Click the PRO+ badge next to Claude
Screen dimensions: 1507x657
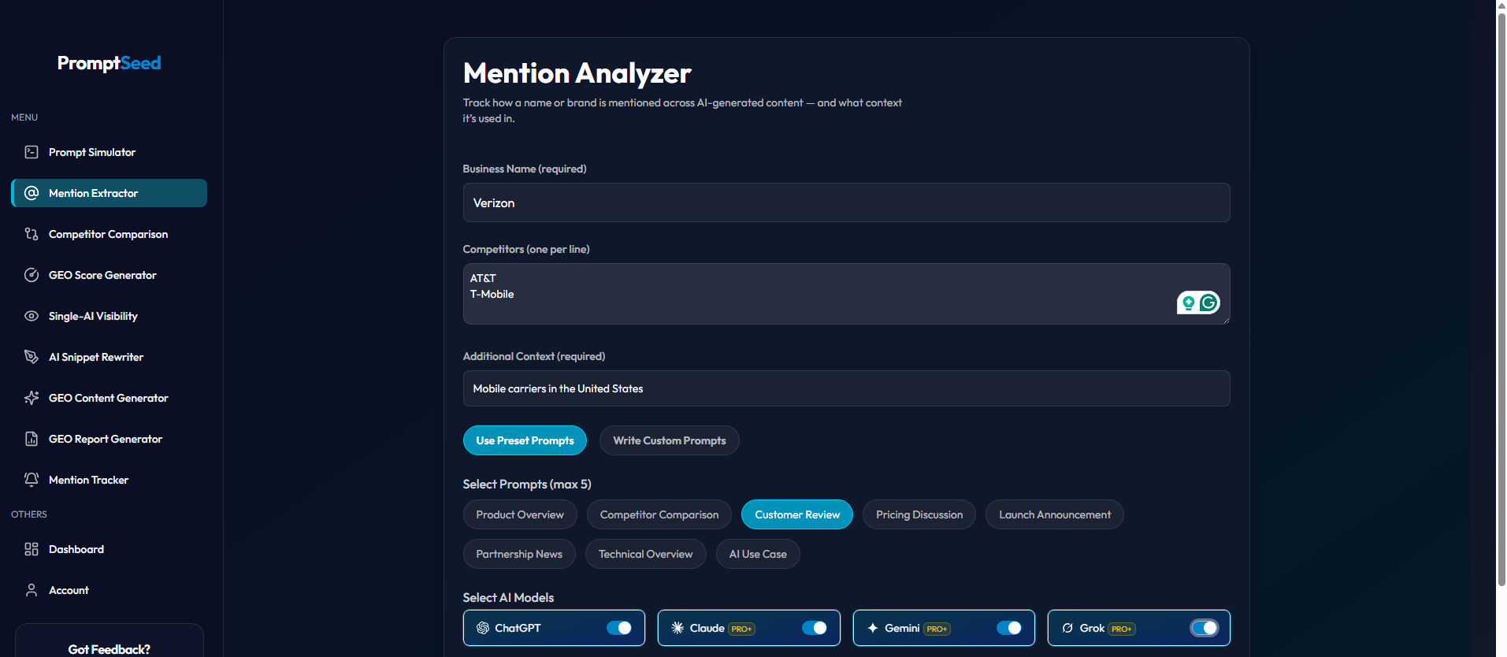742,629
